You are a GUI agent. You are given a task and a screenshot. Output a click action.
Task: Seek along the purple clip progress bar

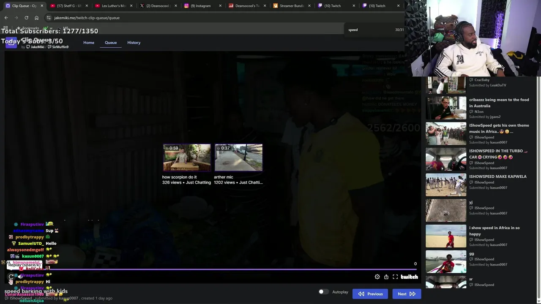coord(211,269)
